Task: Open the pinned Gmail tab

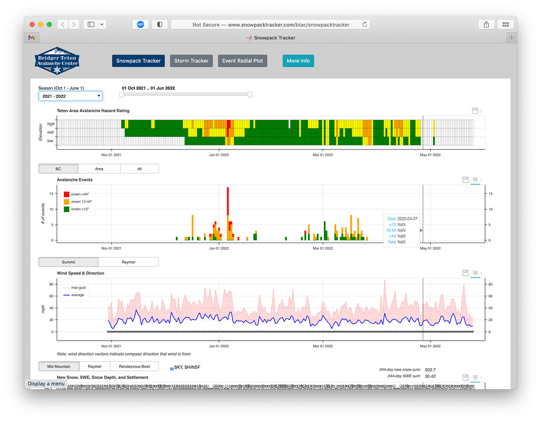Action: pyautogui.click(x=32, y=38)
